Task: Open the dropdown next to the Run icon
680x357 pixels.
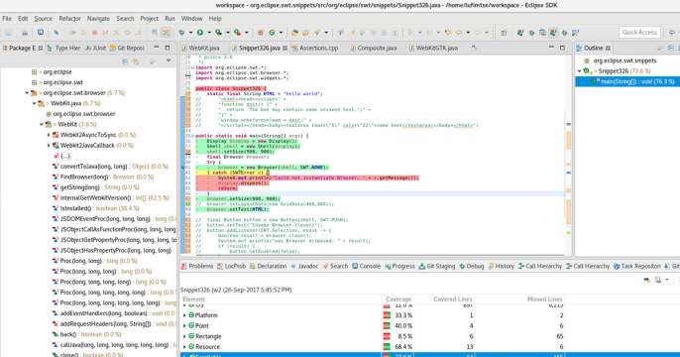Action: [208, 33]
